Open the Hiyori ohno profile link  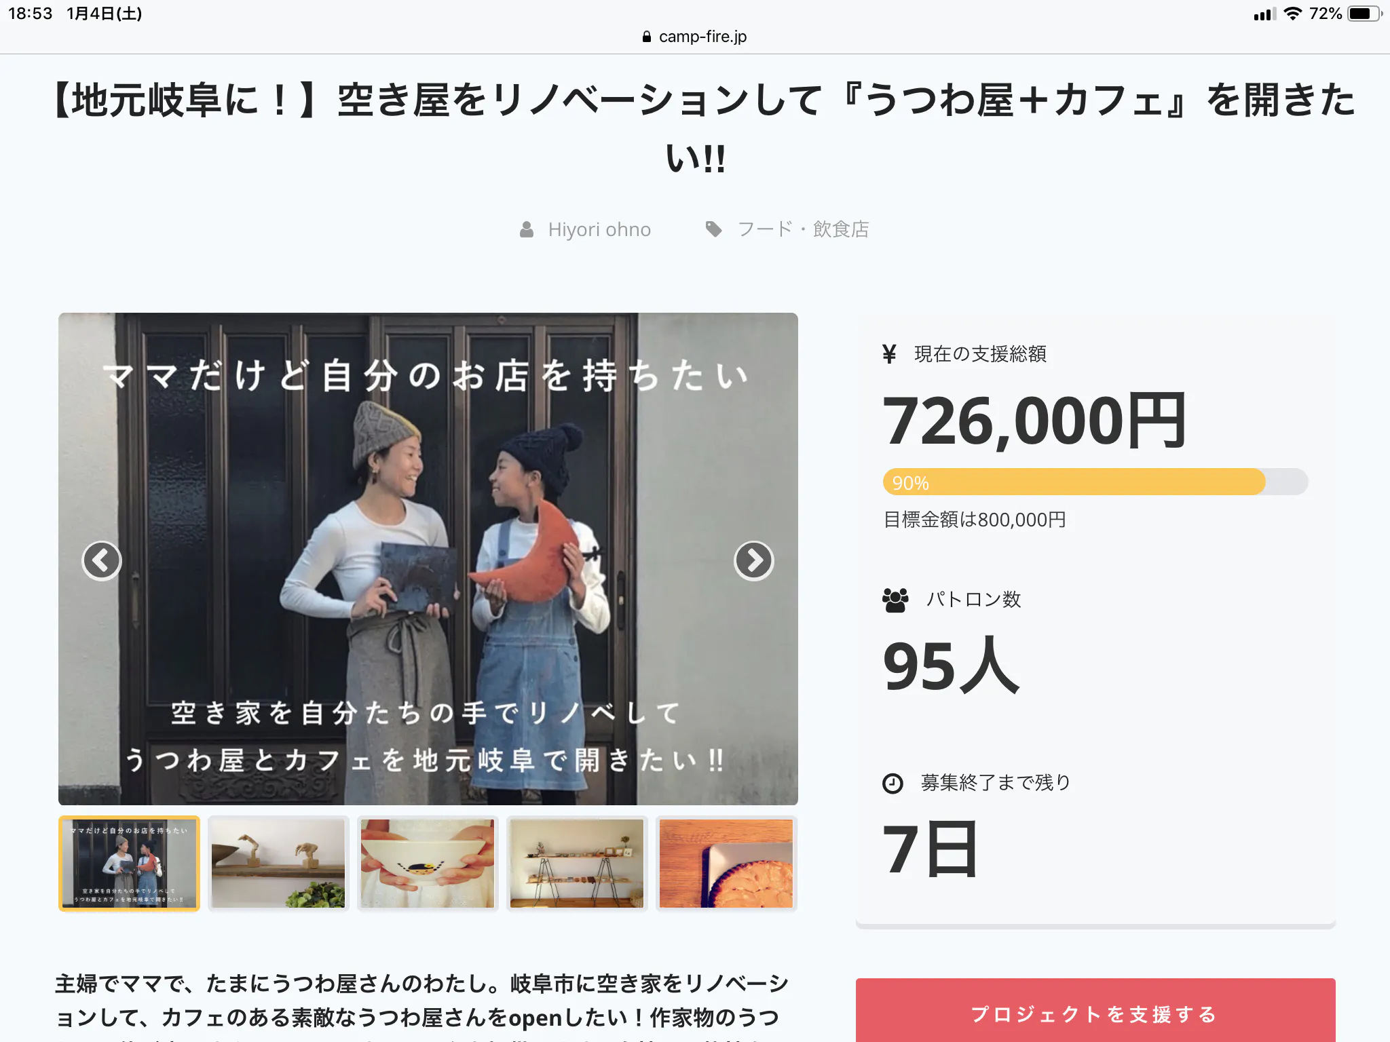599,230
